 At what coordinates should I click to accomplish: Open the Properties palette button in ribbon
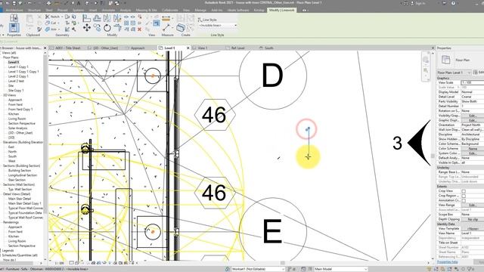14,27
